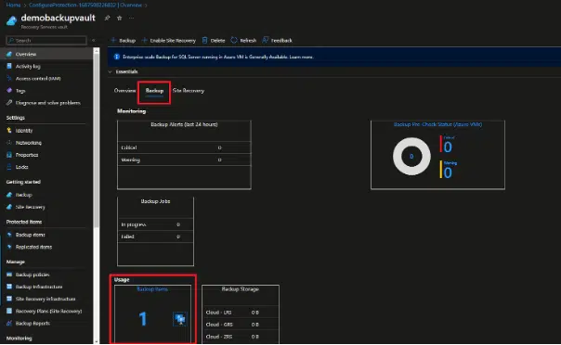Switch to the Overview tab
The image size is (561, 345).
click(x=124, y=91)
